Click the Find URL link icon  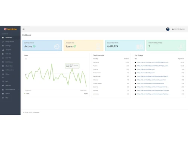click(x=3, y=58)
